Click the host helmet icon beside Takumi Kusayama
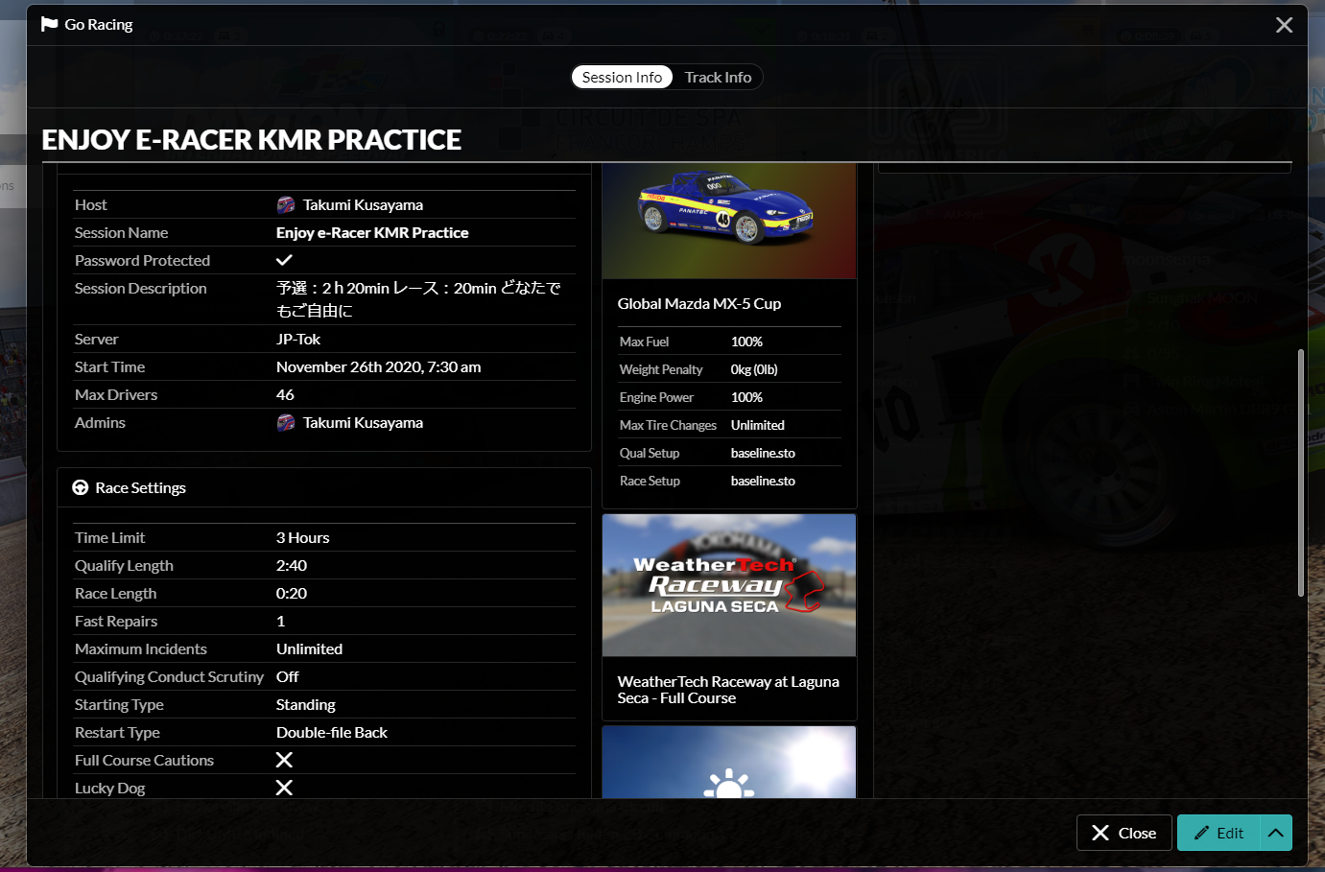This screenshot has width=1325, height=872. click(x=286, y=204)
